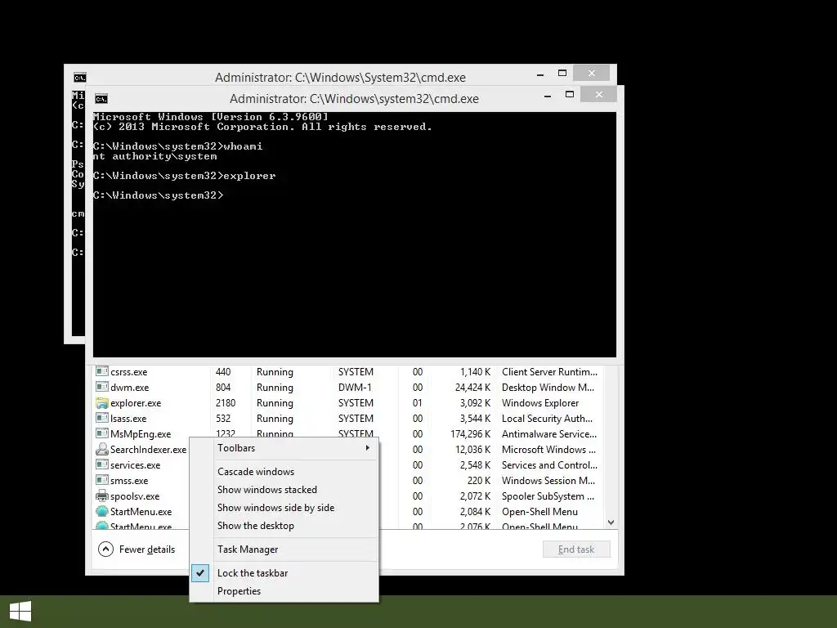Select the dwm.exe process name
The height and width of the screenshot is (628, 837).
coord(130,387)
